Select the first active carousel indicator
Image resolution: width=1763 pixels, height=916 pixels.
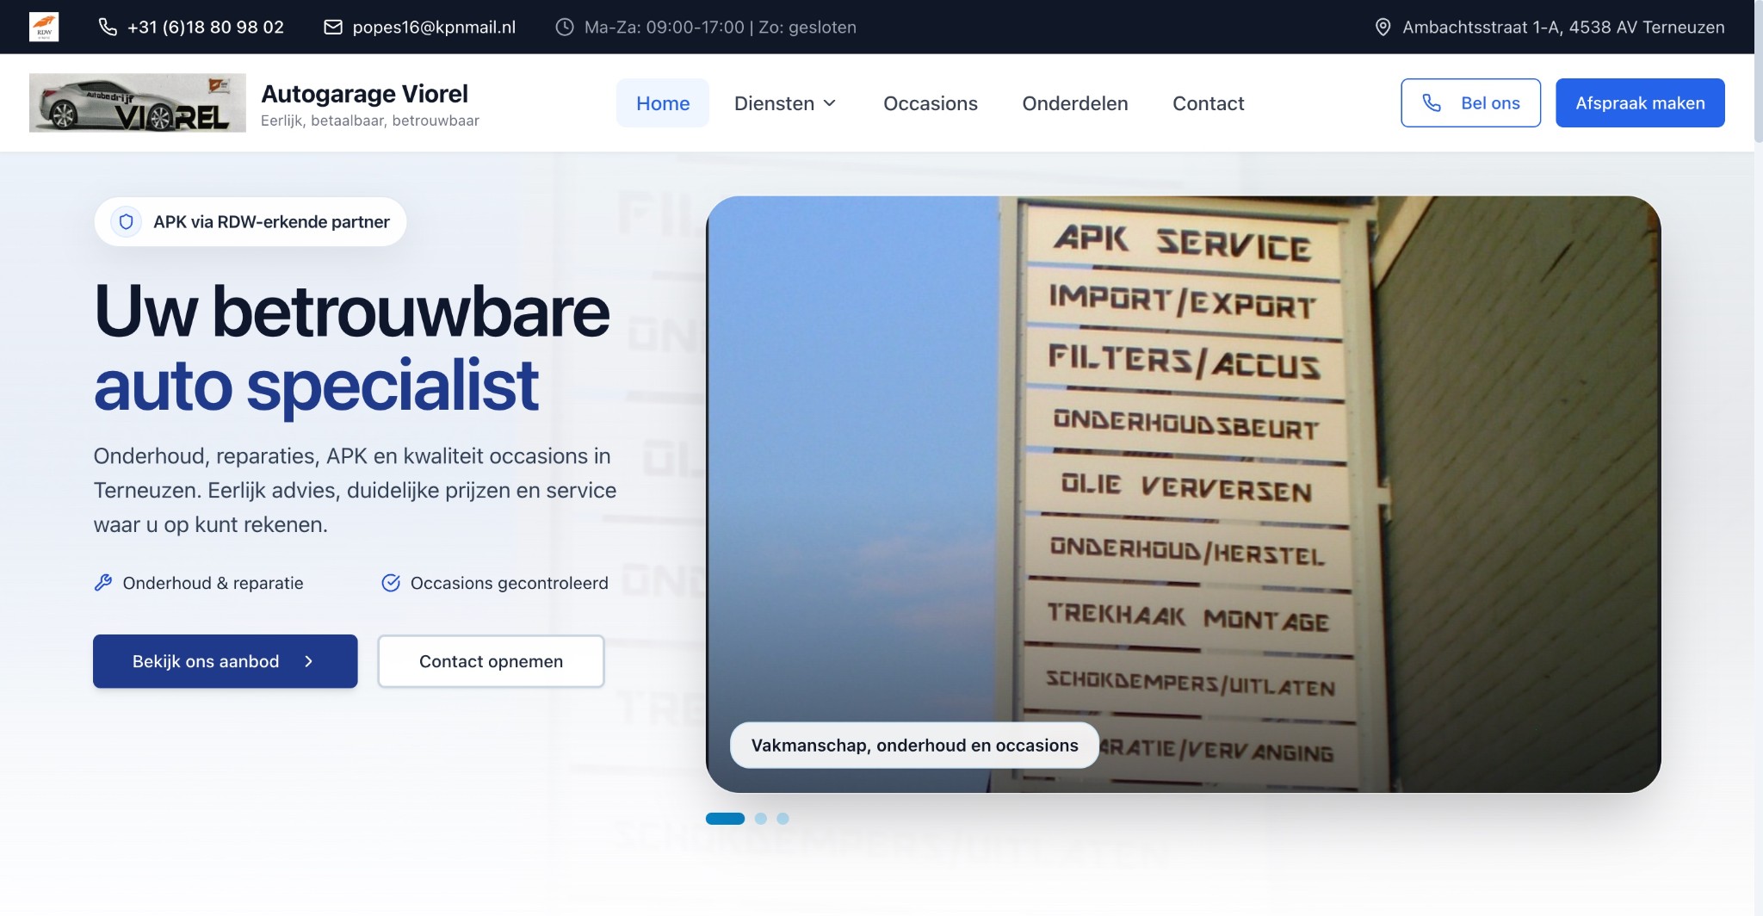pos(725,819)
